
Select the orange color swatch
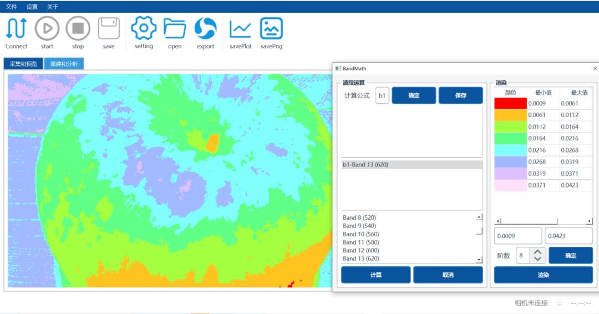(510, 115)
